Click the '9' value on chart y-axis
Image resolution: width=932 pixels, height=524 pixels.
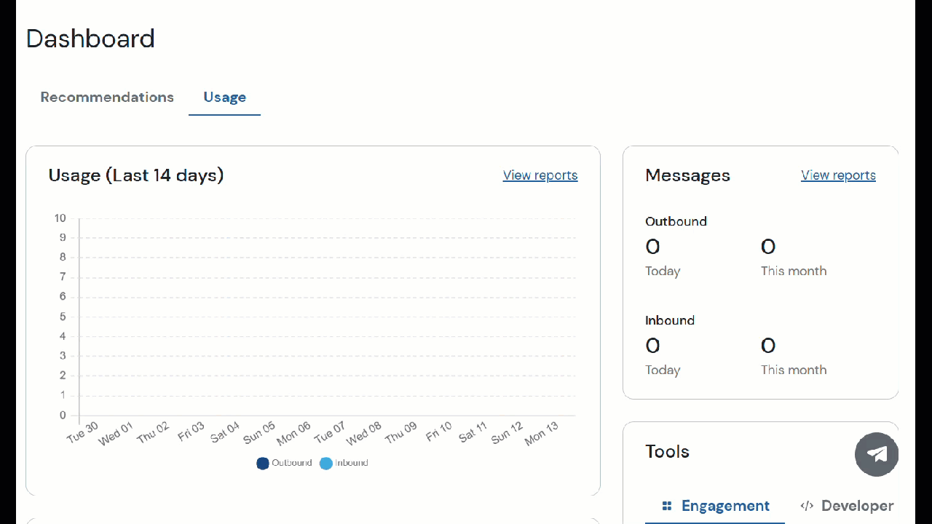(63, 237)
